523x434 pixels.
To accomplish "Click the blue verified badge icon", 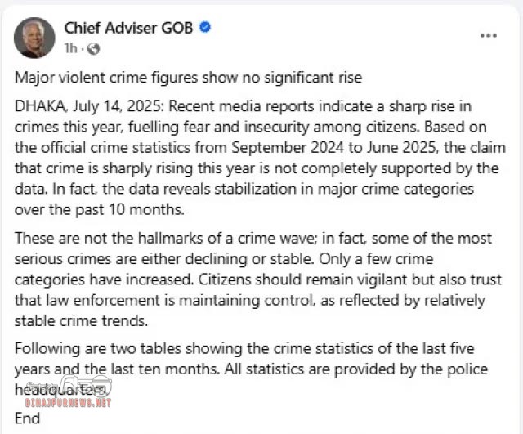I will [205, 27].
